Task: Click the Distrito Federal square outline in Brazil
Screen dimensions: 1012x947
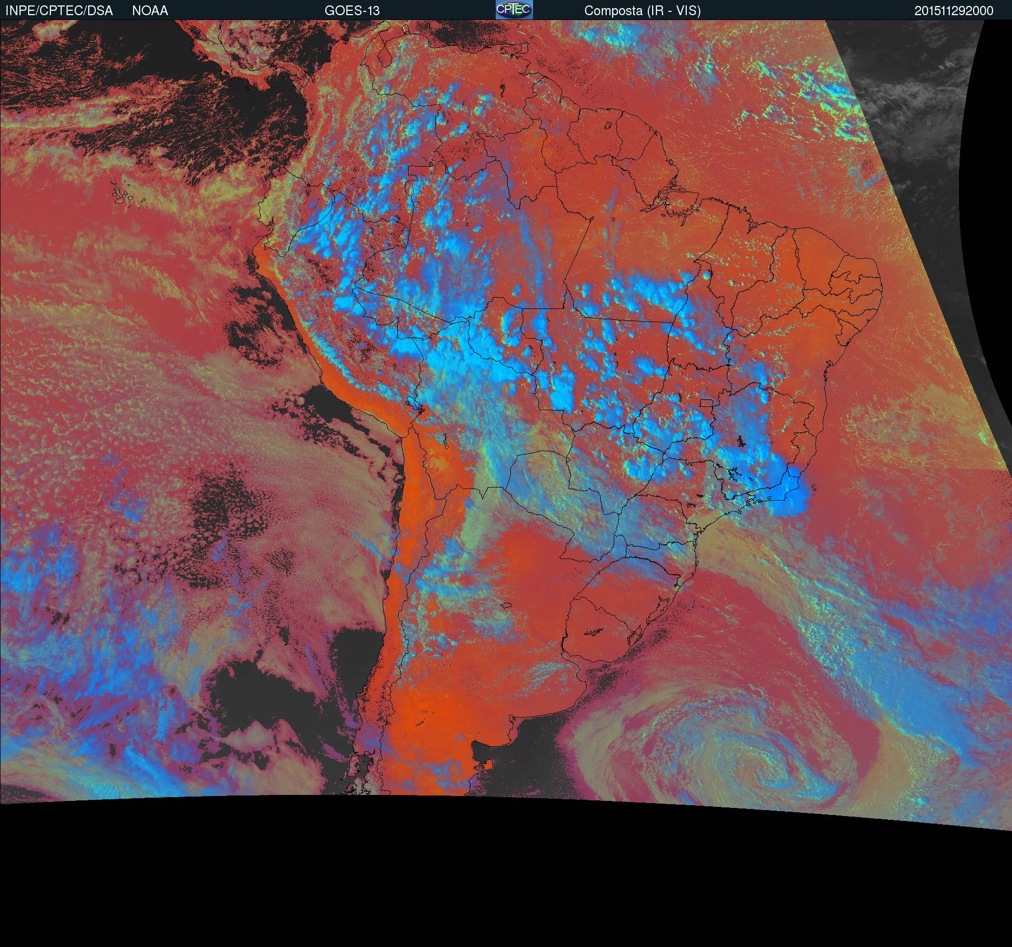Action: [706, 403]
